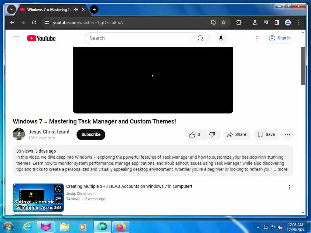Subscribe to the channel
Image resolution: width=311 pixels, height=233 pixels.
click(91, 134)
